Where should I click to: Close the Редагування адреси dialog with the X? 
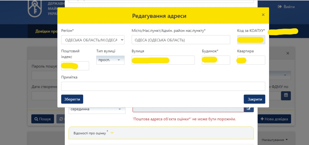click(x=263, y=15)
